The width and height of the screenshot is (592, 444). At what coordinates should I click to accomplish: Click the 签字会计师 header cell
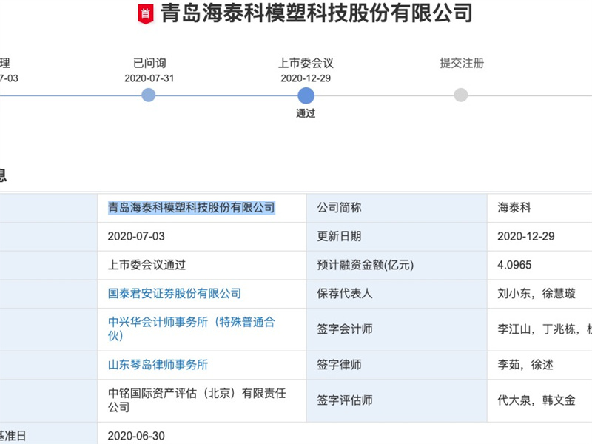point(397,329)
